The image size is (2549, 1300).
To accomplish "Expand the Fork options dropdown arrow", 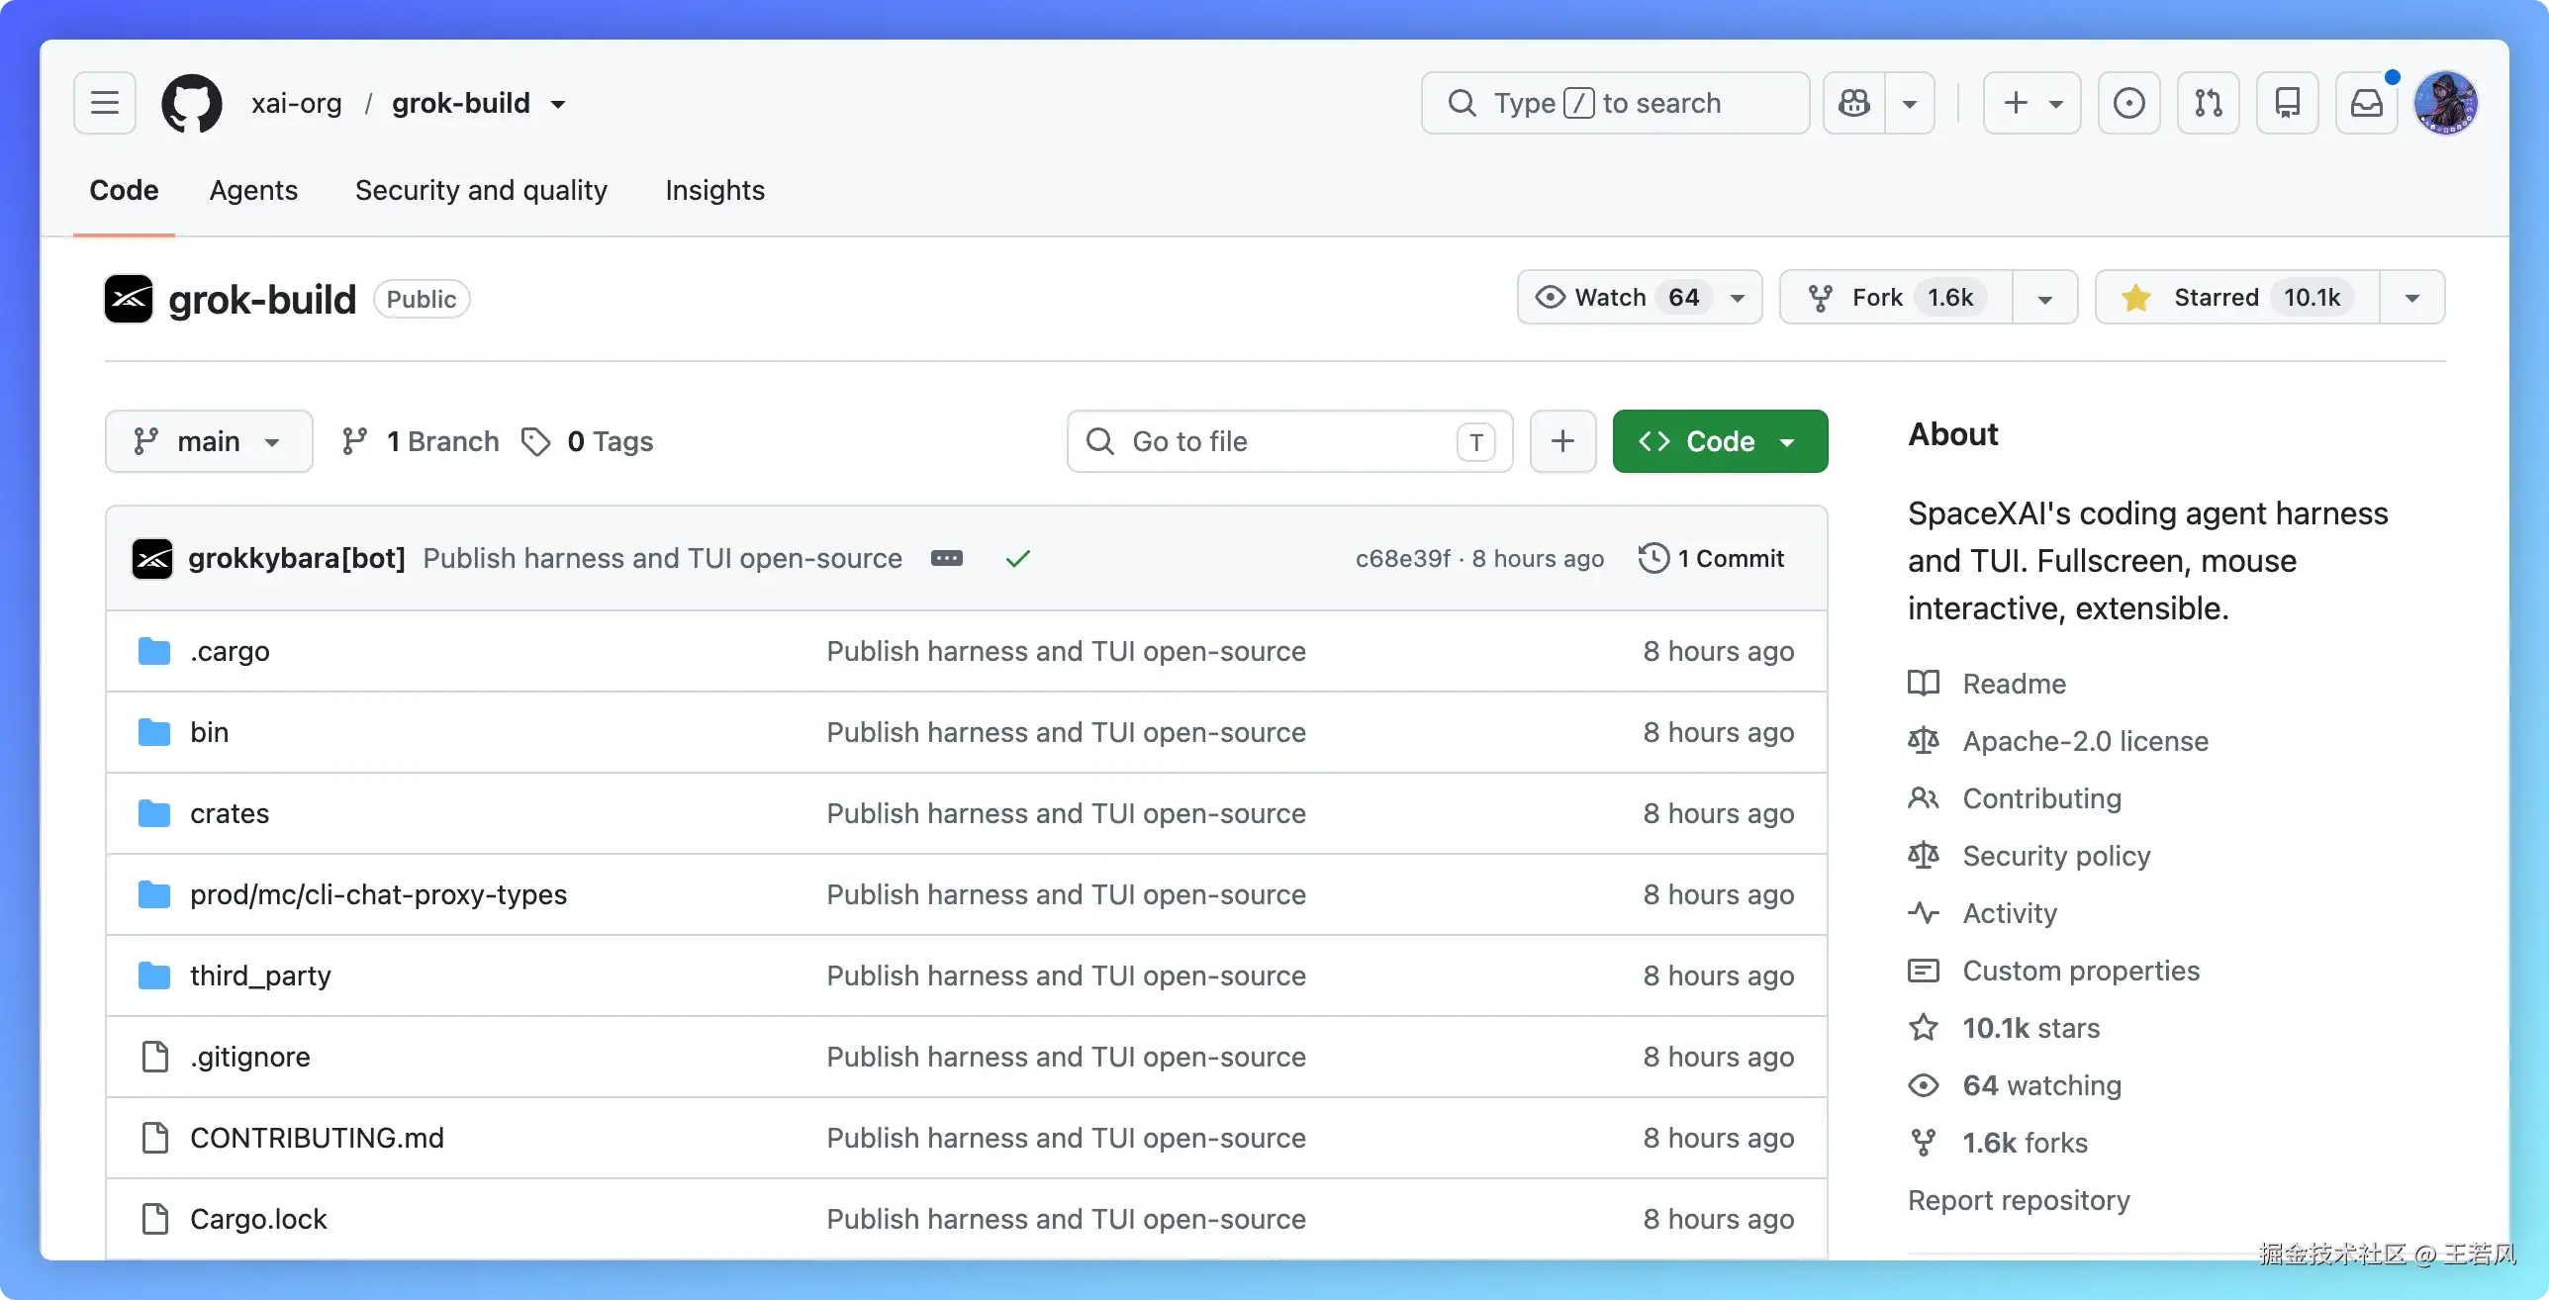I will [x=2045, y=298].
